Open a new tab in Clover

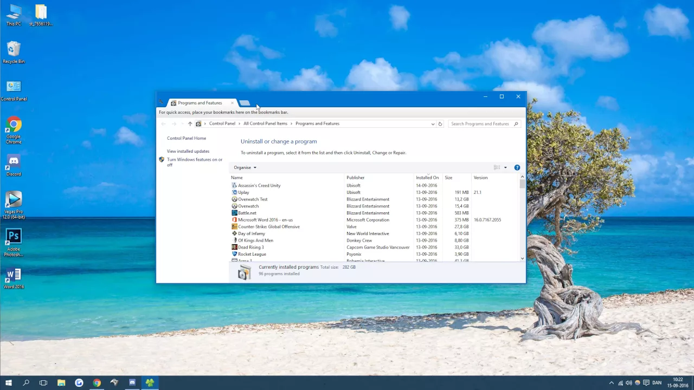point(245,103)
